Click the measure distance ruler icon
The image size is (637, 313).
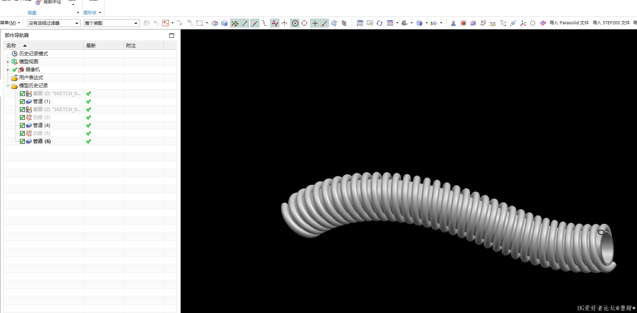(493, 23)
